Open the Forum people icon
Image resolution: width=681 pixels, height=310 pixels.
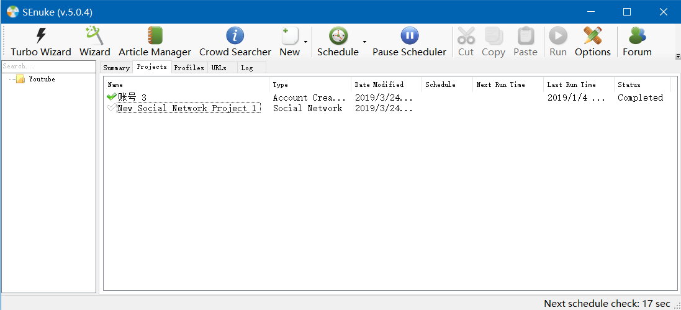click(x=637, y=35)
